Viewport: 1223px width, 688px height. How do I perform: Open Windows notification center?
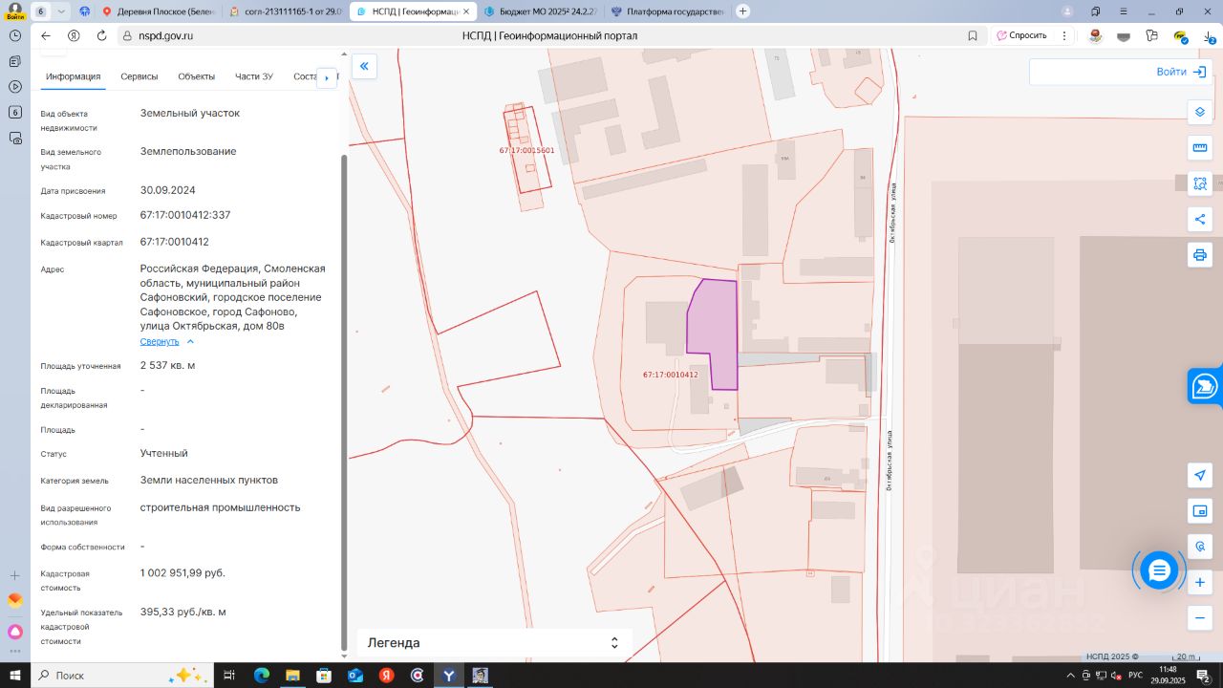[x=1204, y=676]
